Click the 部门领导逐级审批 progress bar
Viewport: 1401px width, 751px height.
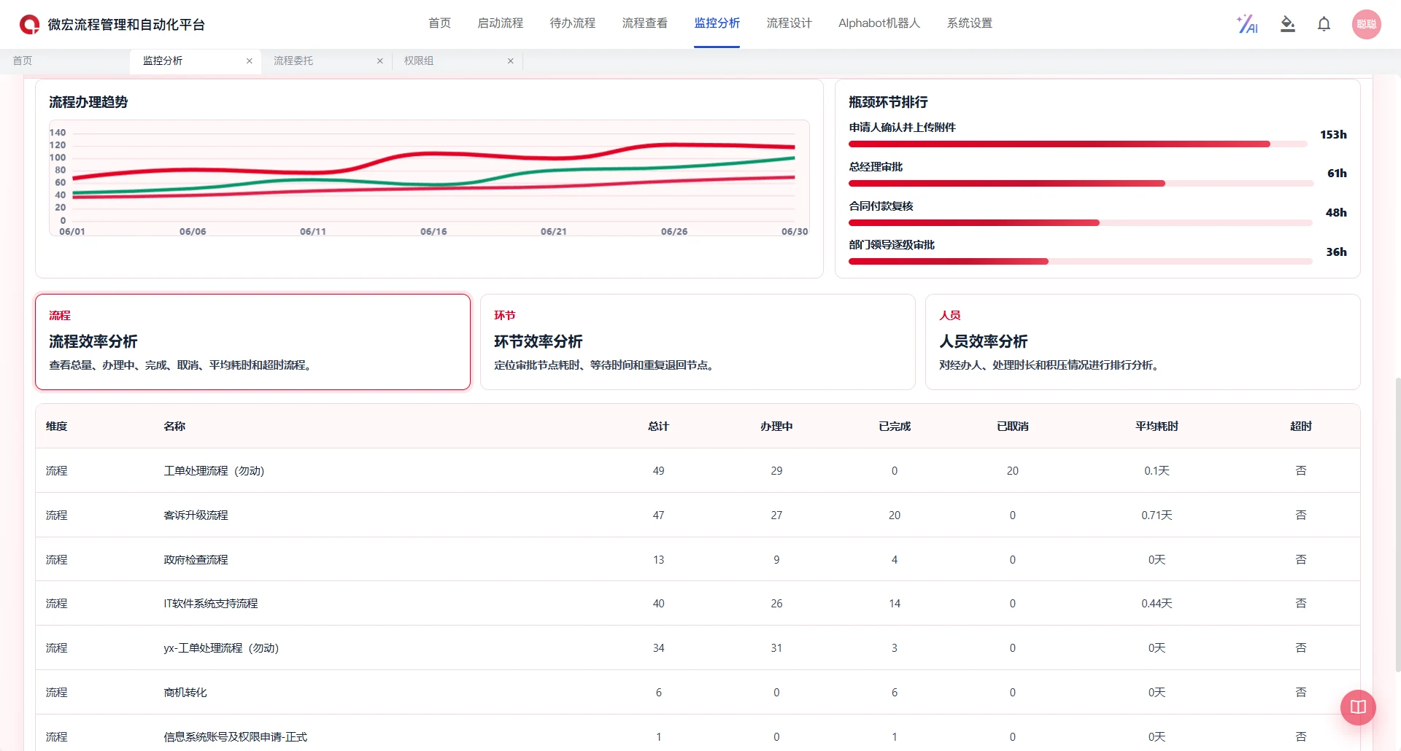click(x=1081, y=262)
